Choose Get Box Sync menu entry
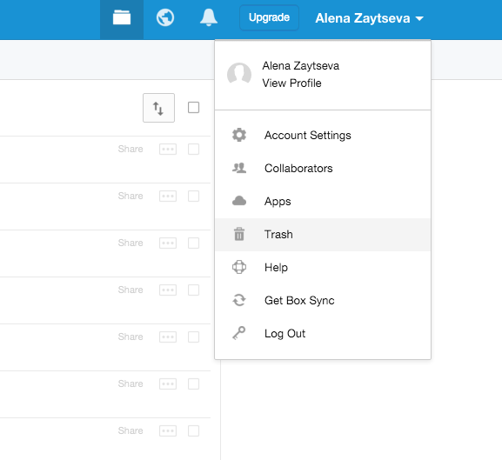 tap(323, 300)
